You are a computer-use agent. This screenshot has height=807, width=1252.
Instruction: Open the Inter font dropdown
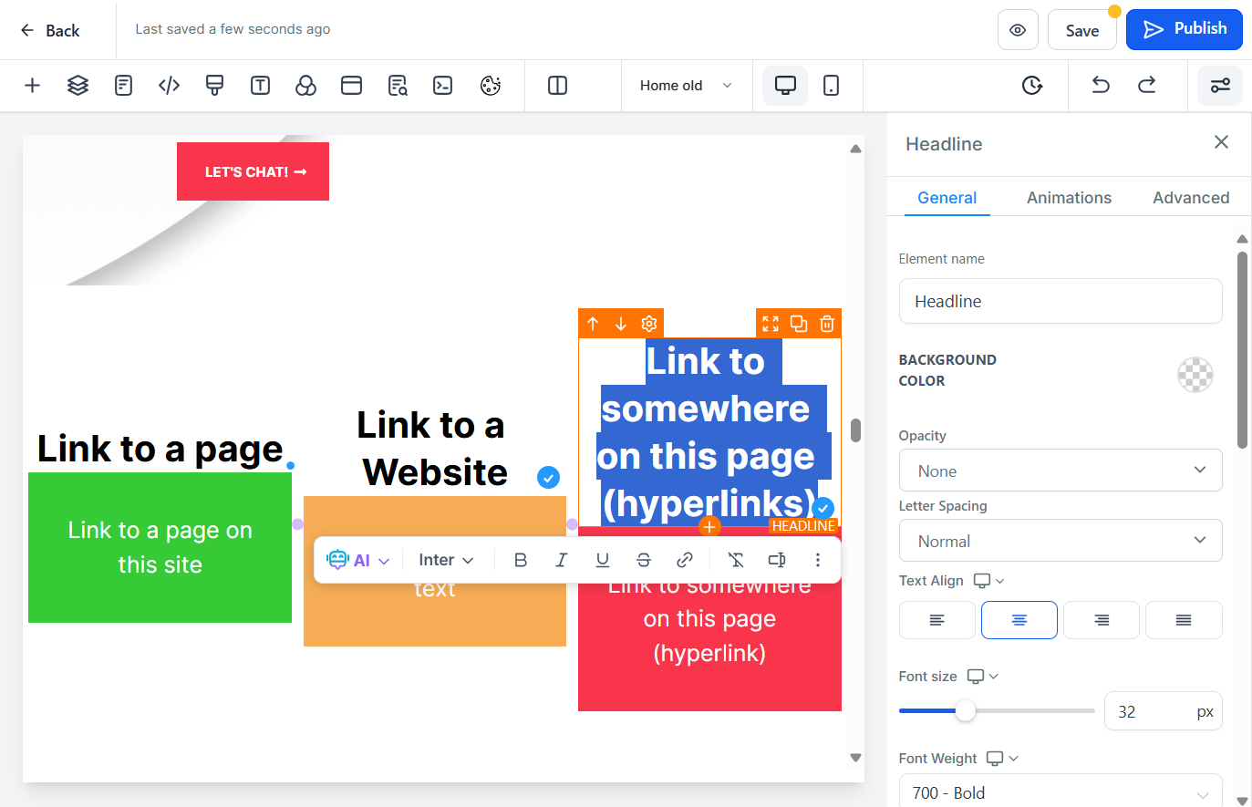(x=446, y=560)
